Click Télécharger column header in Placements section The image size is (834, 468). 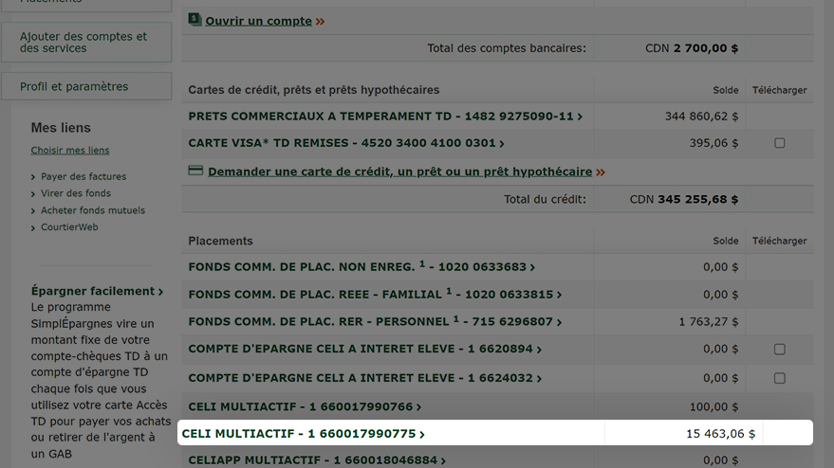(x=779, y=242)
